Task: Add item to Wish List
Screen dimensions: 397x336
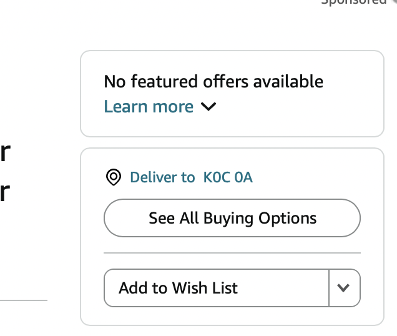Action: coord(217,288)
